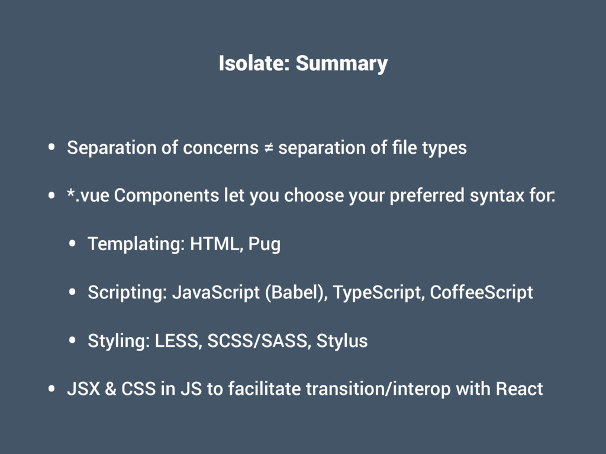606x454 pixels.
Task: Click the "Scripting:" label
Action: click(127, 292)
